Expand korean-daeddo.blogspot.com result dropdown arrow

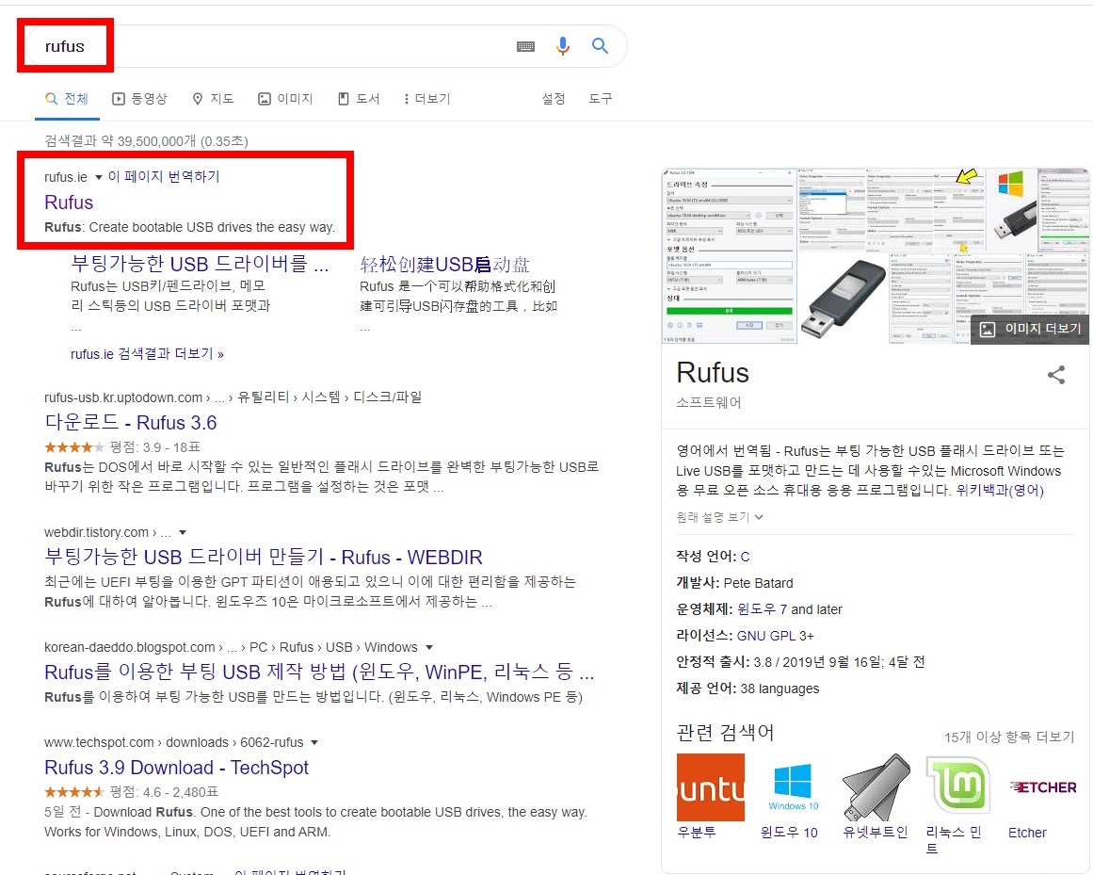[x=428, y=648]
